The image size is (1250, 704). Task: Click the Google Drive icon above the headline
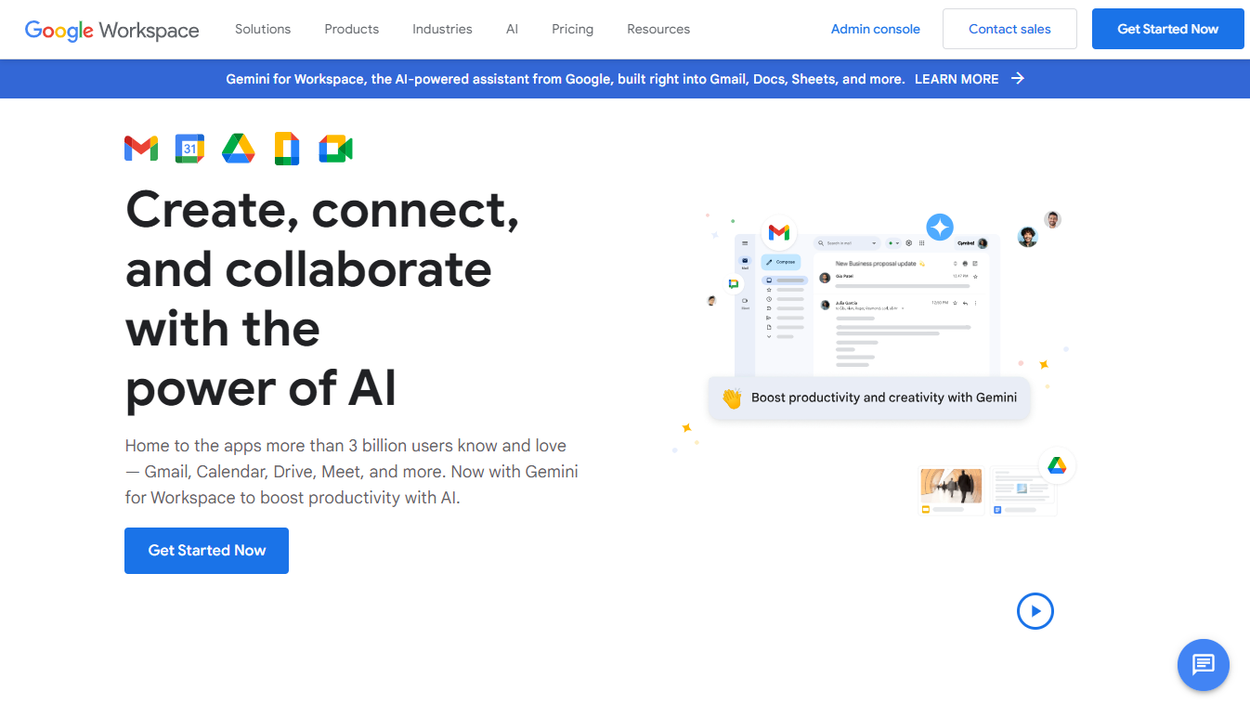coord(239,149)
